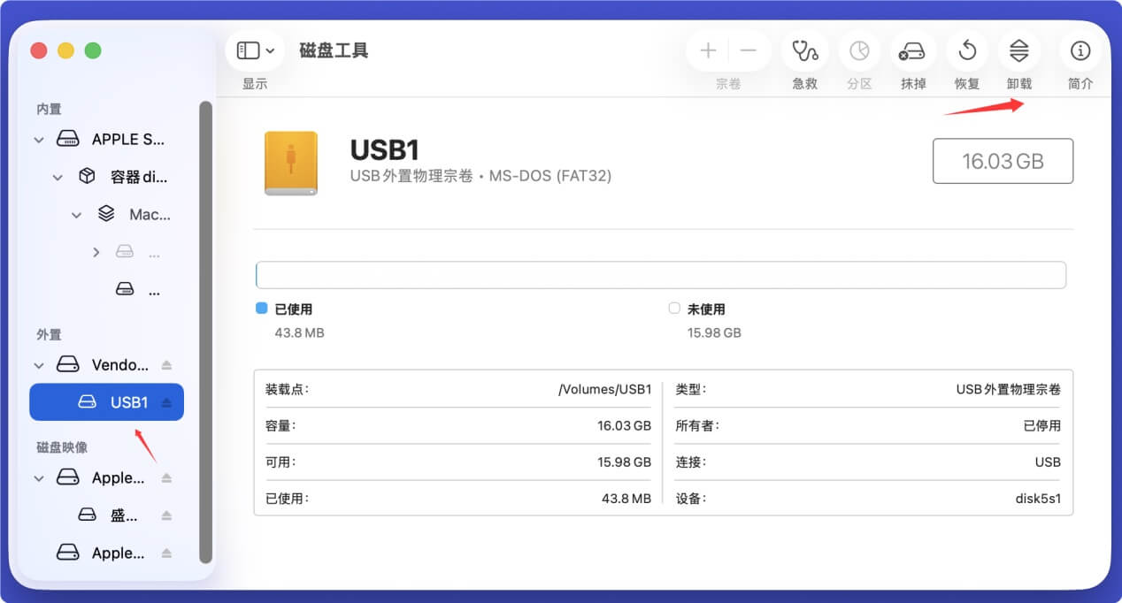Run First Aid (急救) on USB1

[804, 51]
